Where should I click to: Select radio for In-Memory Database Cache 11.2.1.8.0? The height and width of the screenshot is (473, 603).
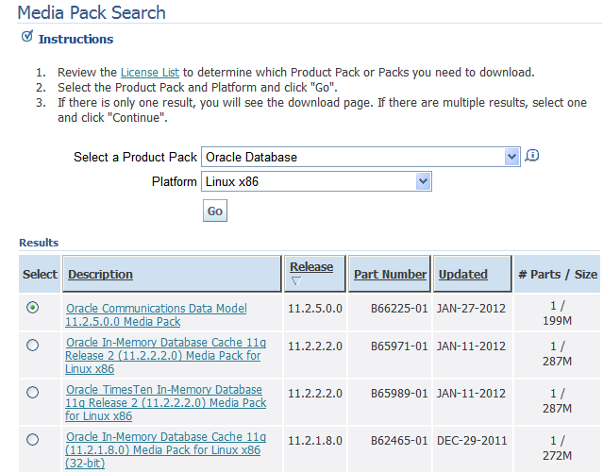(x=33, y=440)
